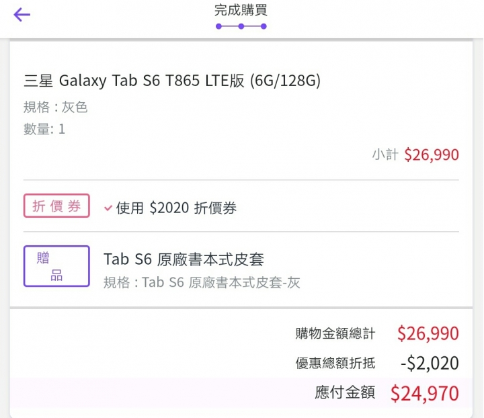This screenshot has width=484, height=418.
Task: Tap the back arrow icon
Action: click(22, 15)
